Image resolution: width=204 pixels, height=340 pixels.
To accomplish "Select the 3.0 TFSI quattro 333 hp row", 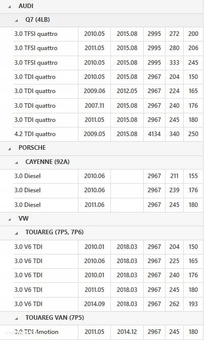I will click(x=108, y=63).
